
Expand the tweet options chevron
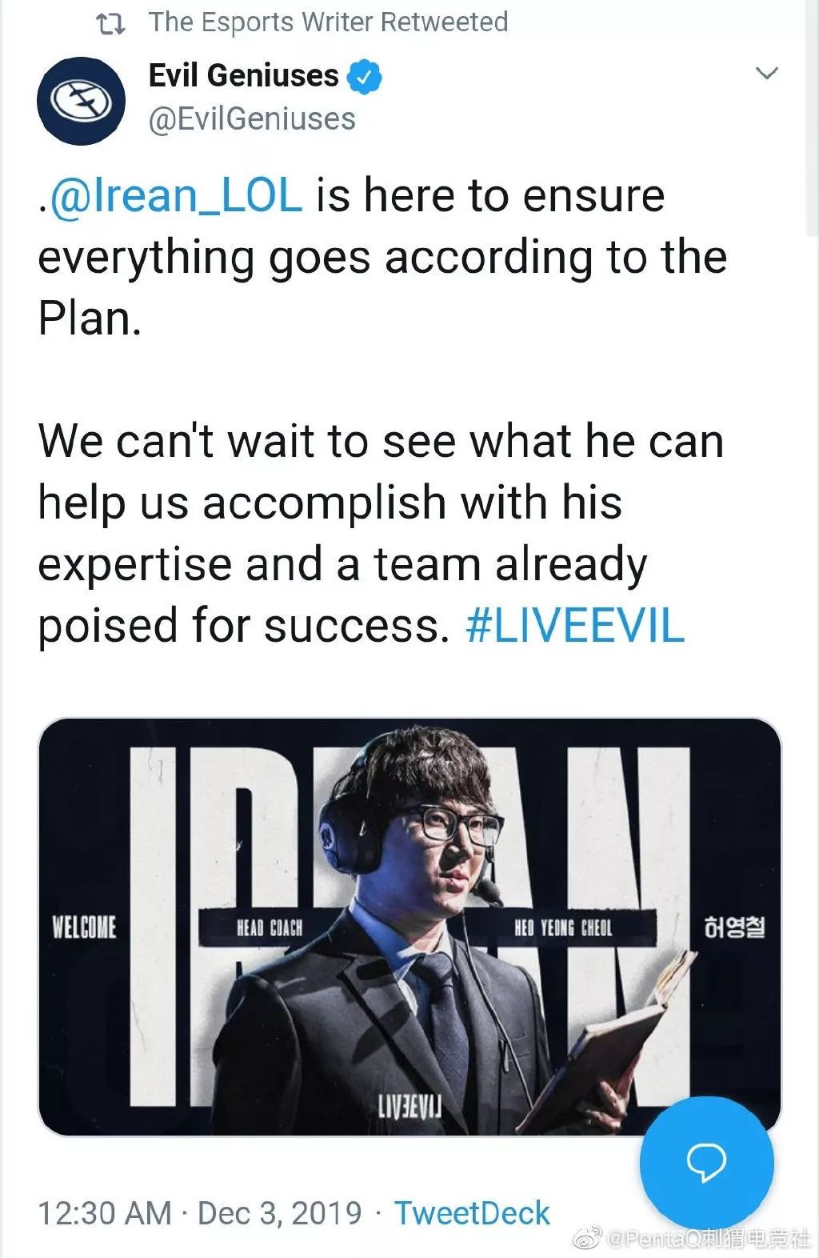(x=766, y=74)
